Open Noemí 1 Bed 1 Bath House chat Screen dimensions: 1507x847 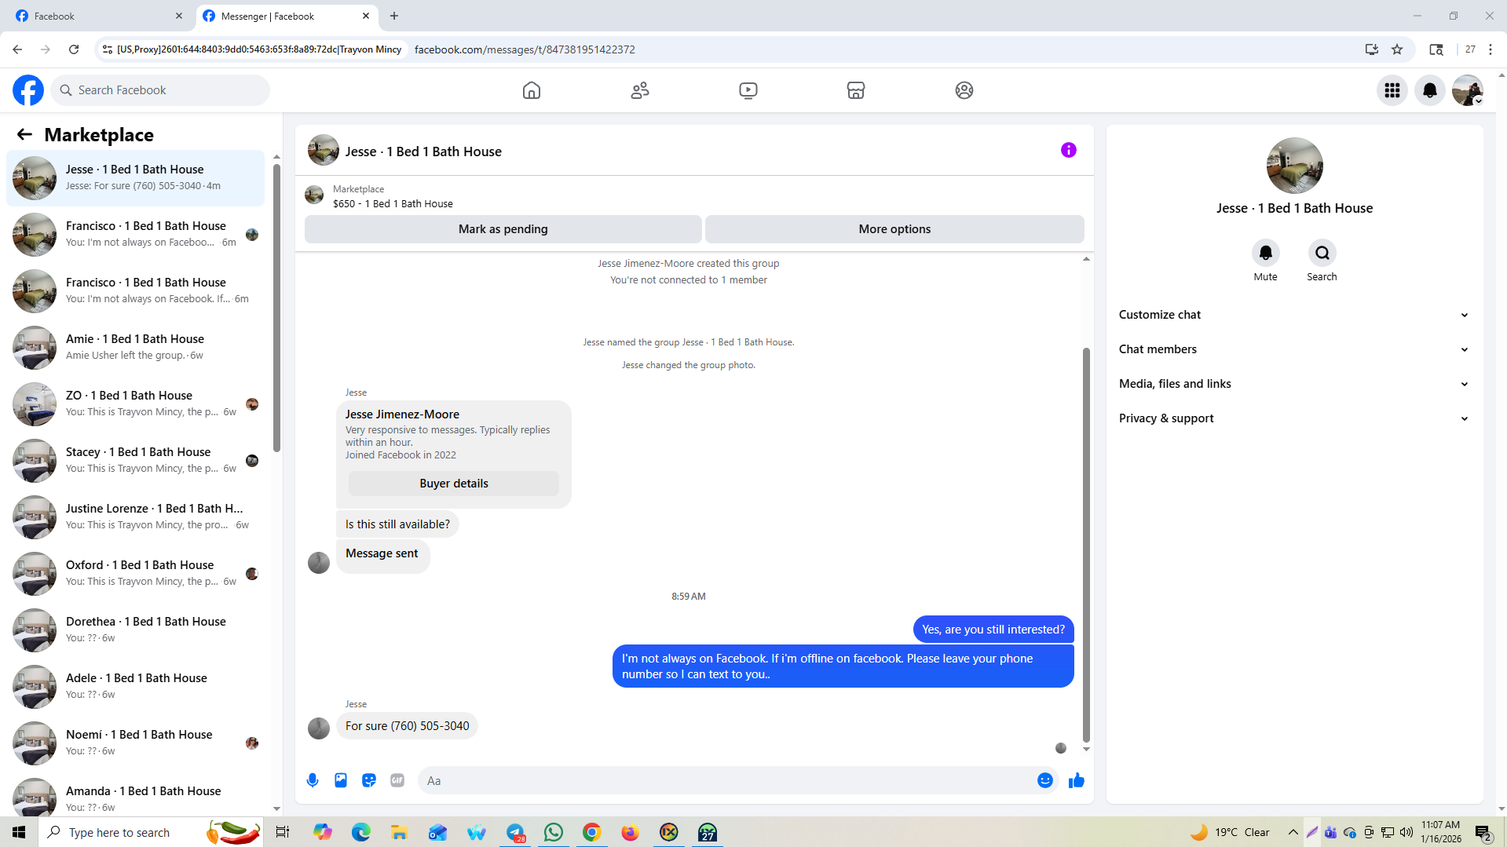[136, 743]
